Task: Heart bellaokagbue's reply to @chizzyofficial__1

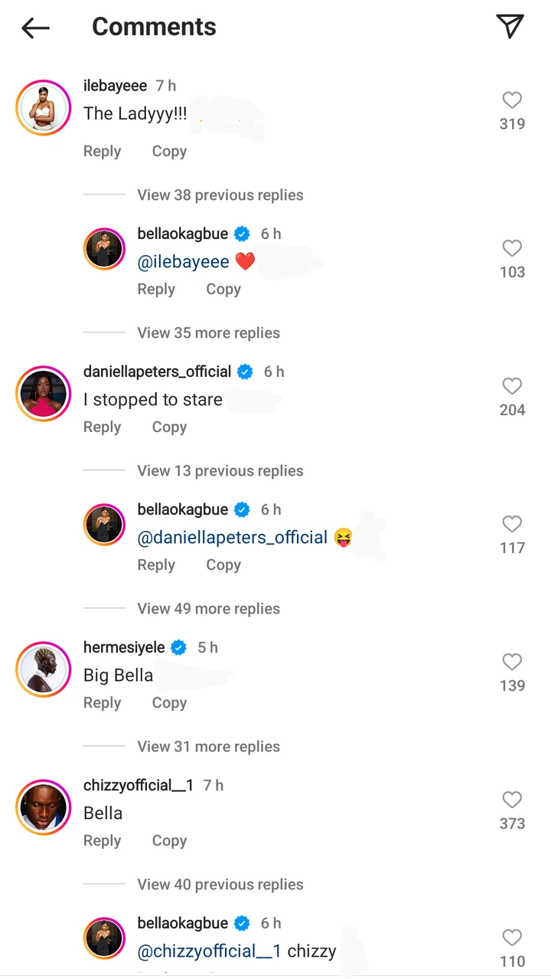Action: tap(512, 938)
